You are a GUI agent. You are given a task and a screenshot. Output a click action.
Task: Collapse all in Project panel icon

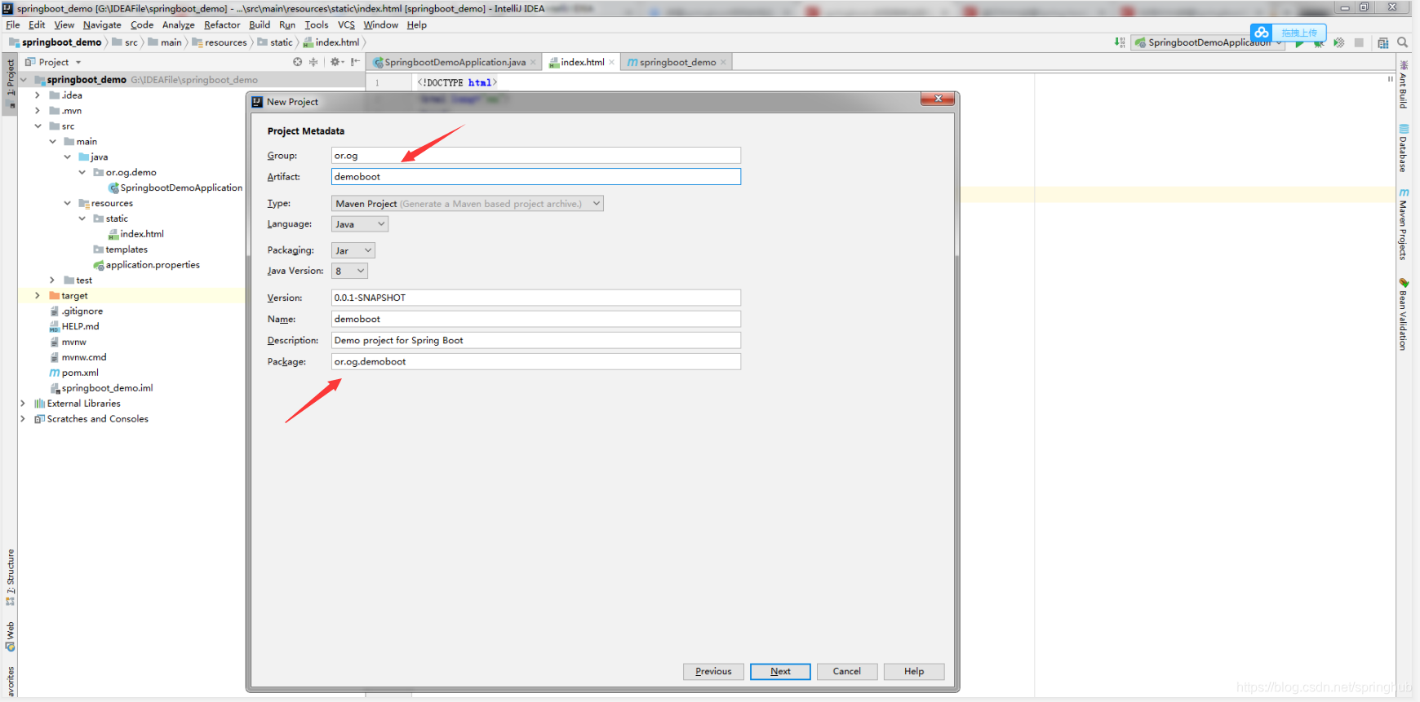(x=313, y=62)
